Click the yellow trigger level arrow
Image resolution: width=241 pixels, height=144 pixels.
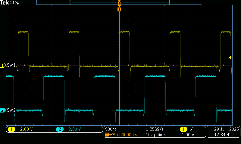[x=230, y=58]
